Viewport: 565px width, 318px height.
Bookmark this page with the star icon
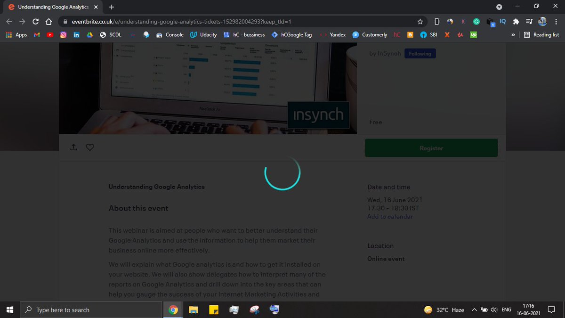[420, 22]
